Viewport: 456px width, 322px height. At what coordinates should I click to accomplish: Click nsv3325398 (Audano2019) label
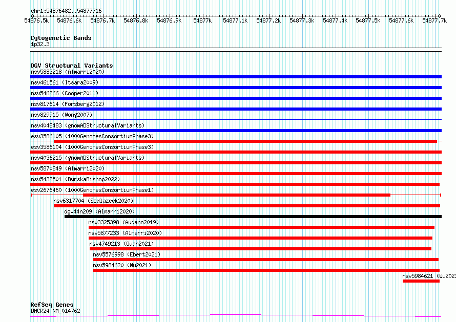coord(123,222)
